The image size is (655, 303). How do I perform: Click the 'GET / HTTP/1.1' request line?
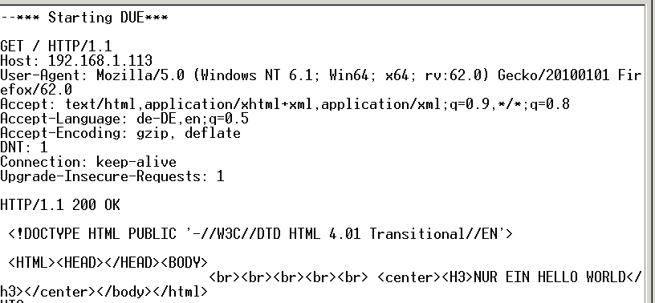click(x=56, y=46)
